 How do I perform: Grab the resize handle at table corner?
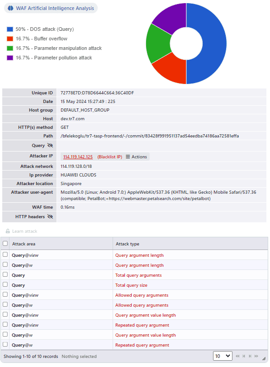pos(264,358)
